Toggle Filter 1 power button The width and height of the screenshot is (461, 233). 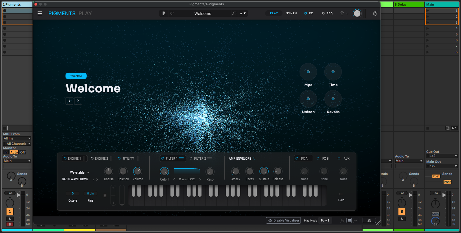[x=163, y=158]
